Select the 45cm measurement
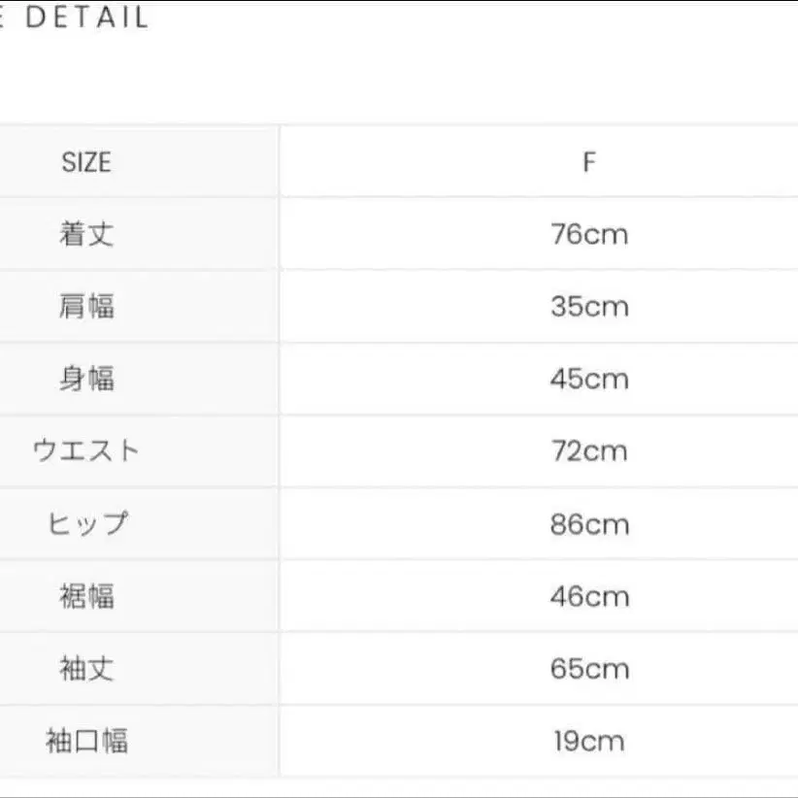The image size is (798, 798). point(588,379)
